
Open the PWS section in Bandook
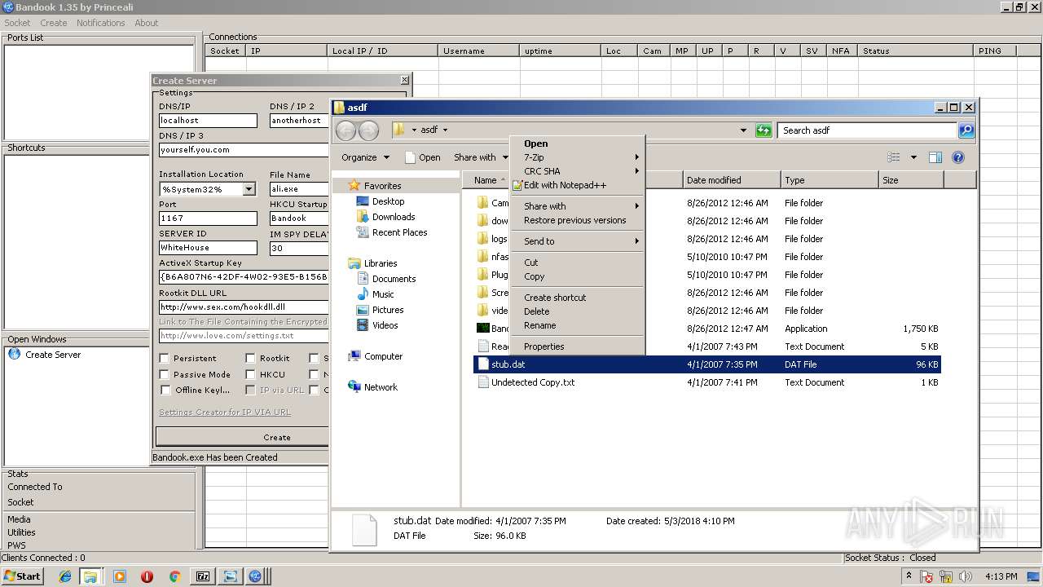16,545
